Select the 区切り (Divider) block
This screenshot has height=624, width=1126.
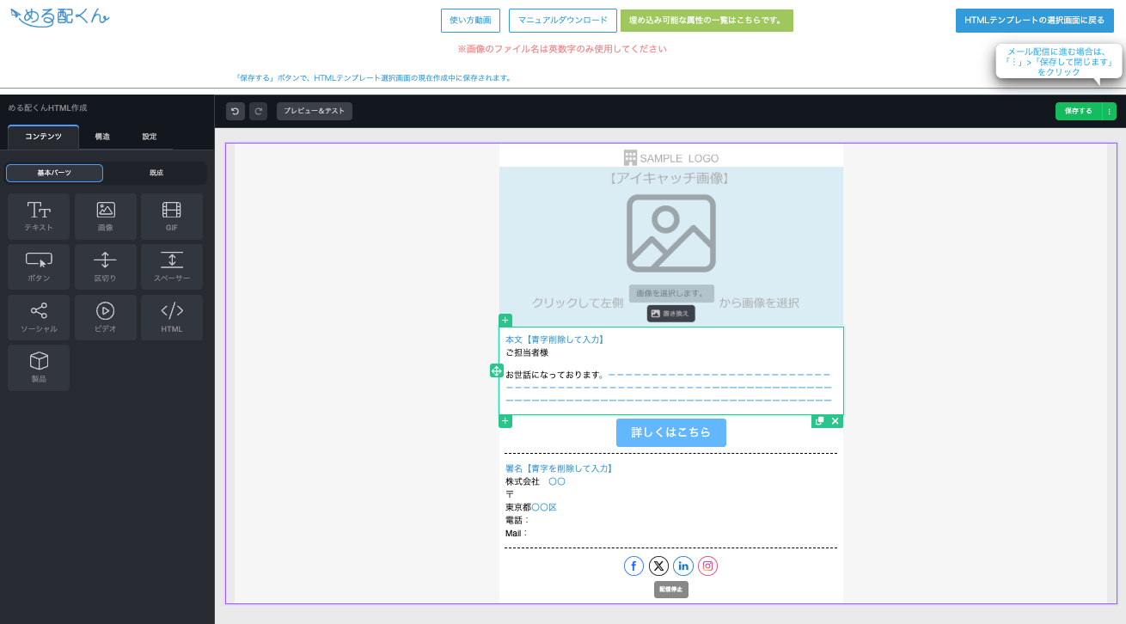106,267
